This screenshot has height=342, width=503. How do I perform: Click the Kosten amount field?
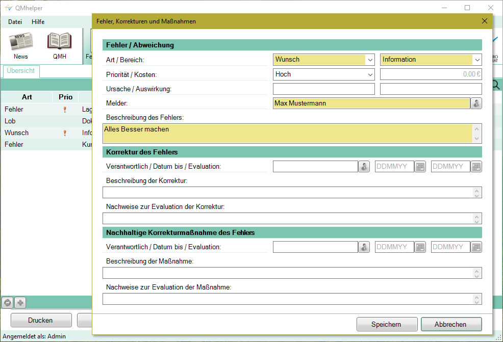431,74
